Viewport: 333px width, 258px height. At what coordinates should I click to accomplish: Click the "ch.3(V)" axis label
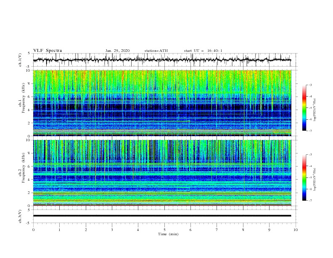[20, 216]
